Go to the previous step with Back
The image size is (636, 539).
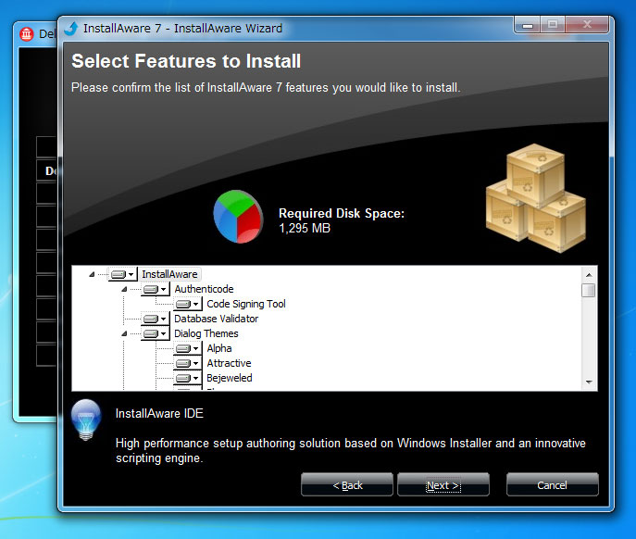click(x=347, y=484)
